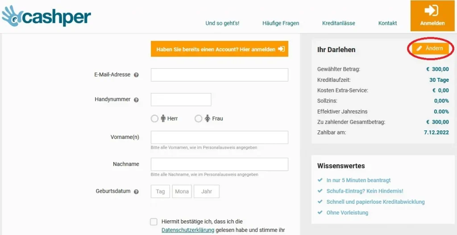Screen dimensions: 457x235
Task: Click the cashper logo
Action: [x=46, y=16]
